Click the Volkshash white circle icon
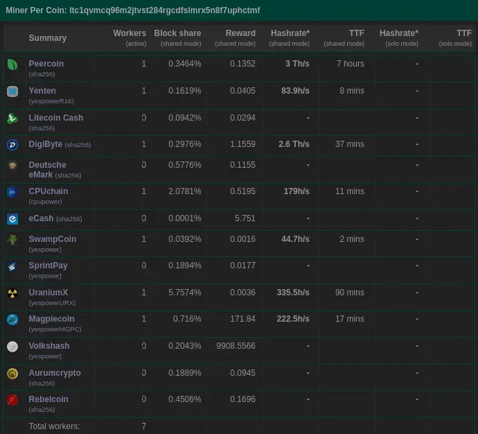This screenshot has height=434, width=478. (x=12, y=347)
